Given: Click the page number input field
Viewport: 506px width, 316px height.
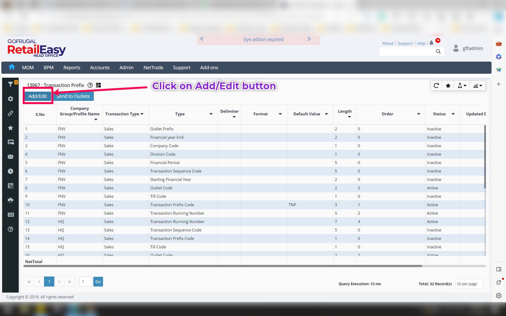Looking at the screenshot, I should [x=85, y=282].
